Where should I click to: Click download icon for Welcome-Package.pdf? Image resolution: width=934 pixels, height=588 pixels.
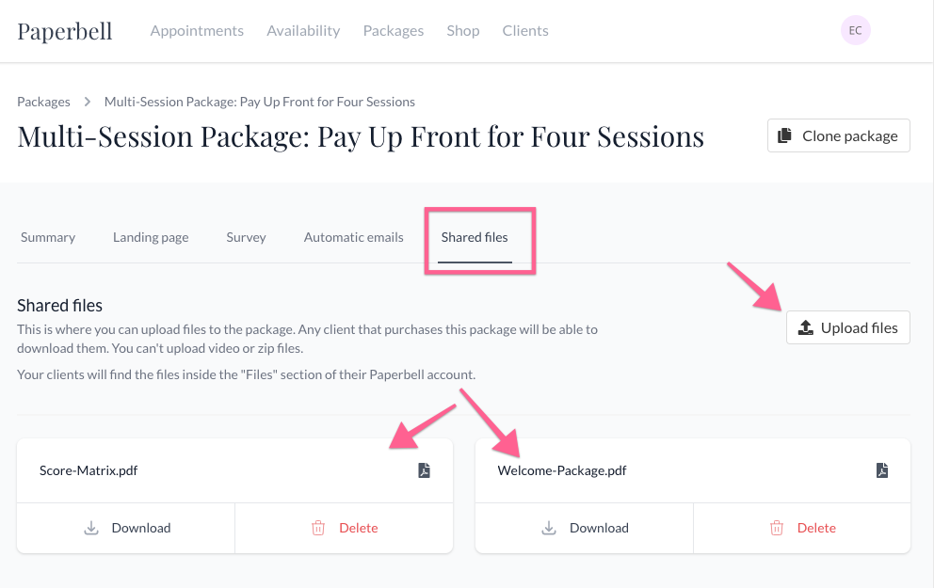click(x=549, y=528)
